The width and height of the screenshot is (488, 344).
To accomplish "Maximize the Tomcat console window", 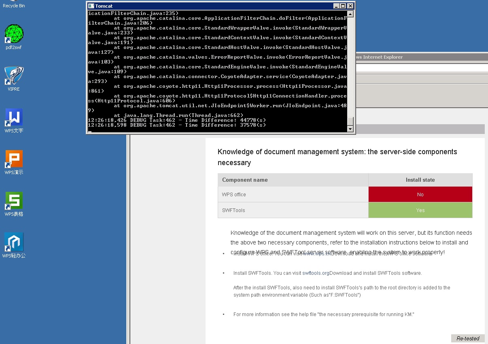I will [343, 6].
